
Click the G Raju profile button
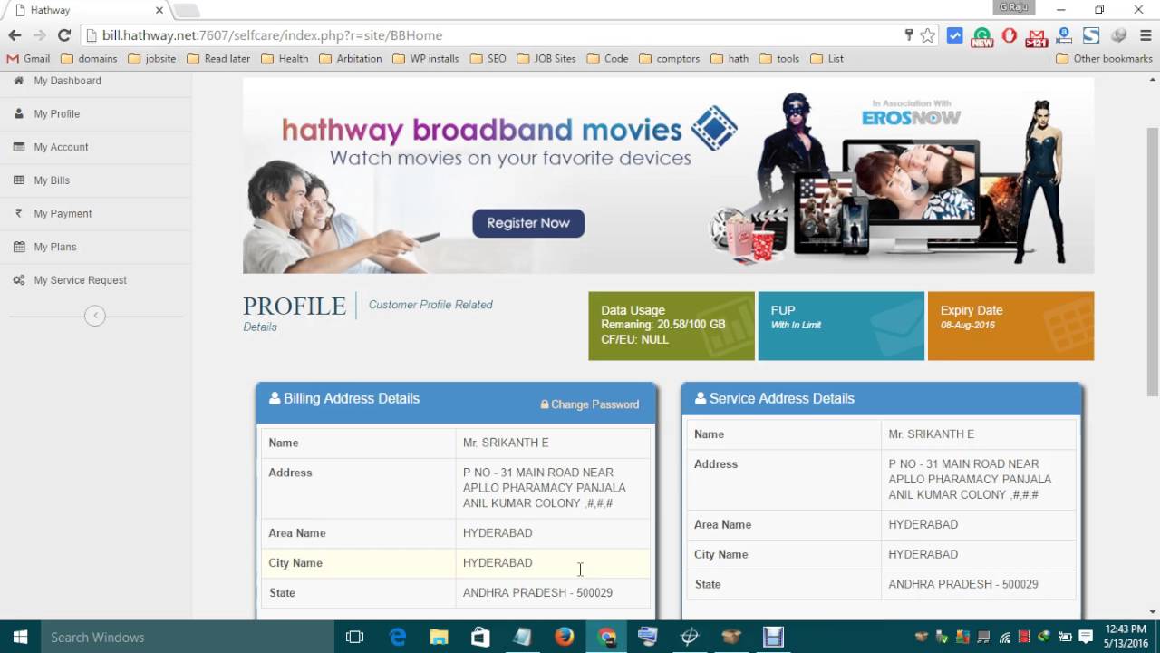(1014, 7)
